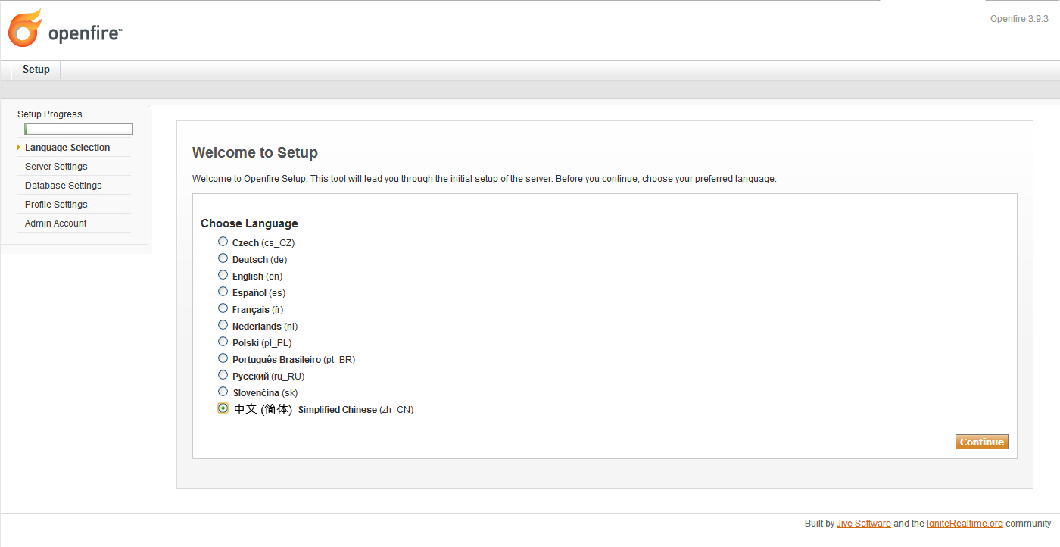Click the Continue button
This screenshot has height=547, width=1060.
coord(982,442)
